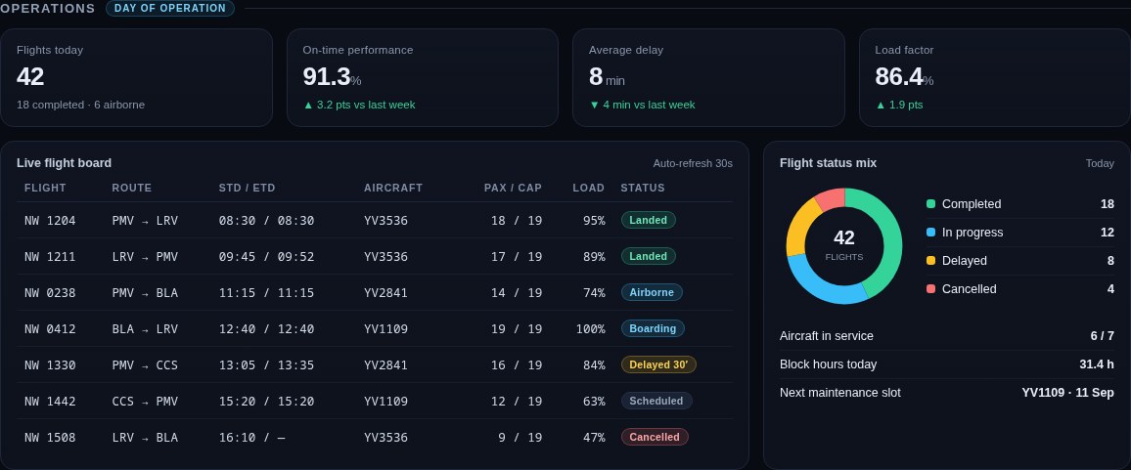This screenshot has width=1131, height=470.
Task: Click aircraft YV1109 in NW 0412 row
Action: tap(385, 328)
